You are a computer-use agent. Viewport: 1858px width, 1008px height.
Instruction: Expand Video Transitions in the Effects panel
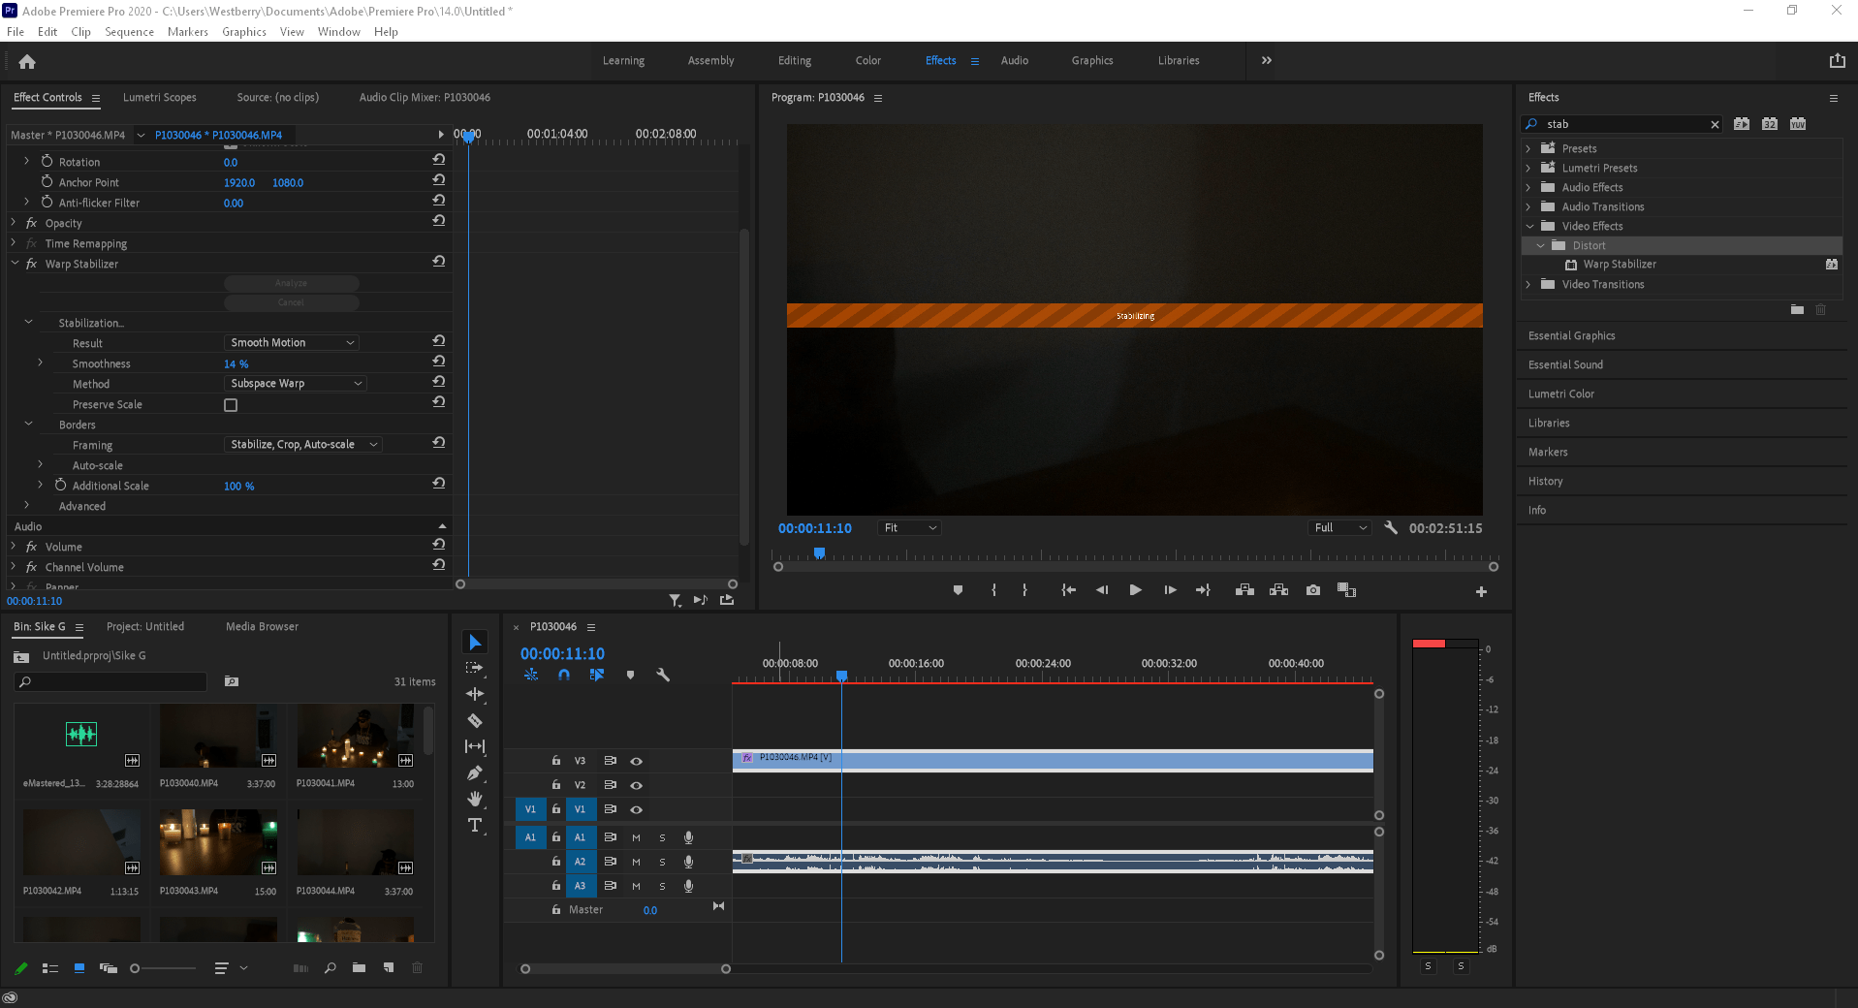1530,284
